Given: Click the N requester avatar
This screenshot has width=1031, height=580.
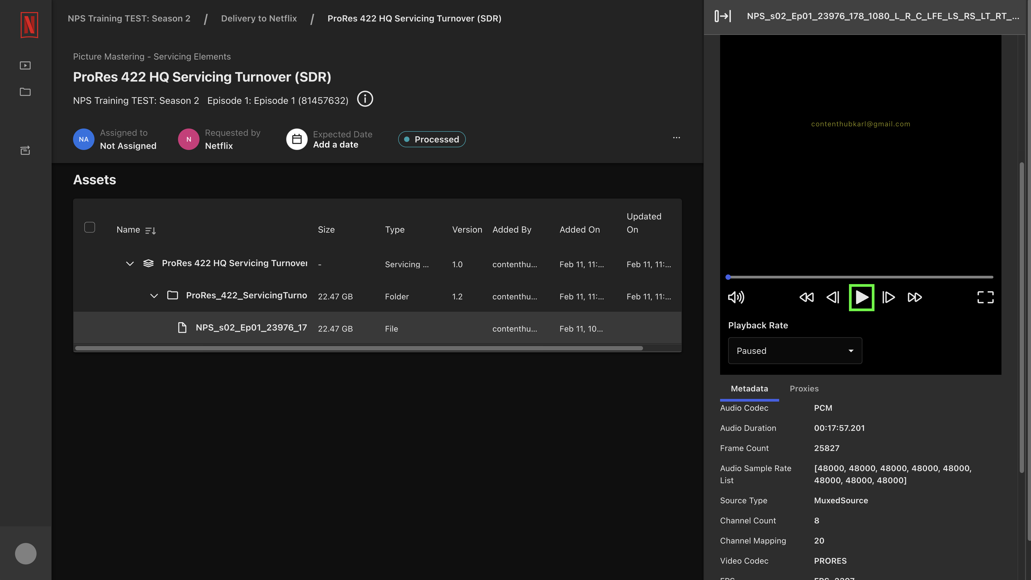Looking at the screenshot, I should point(188,139).
